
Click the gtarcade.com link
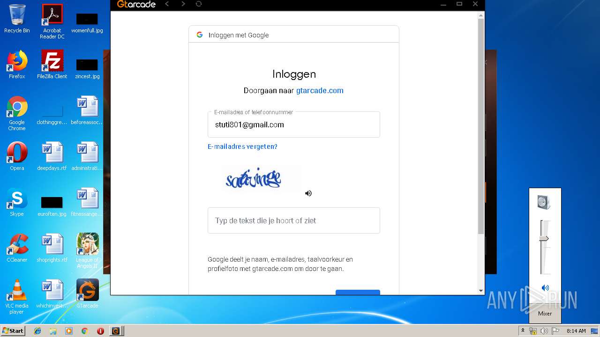pyautogui.click(x=320, y=90)
